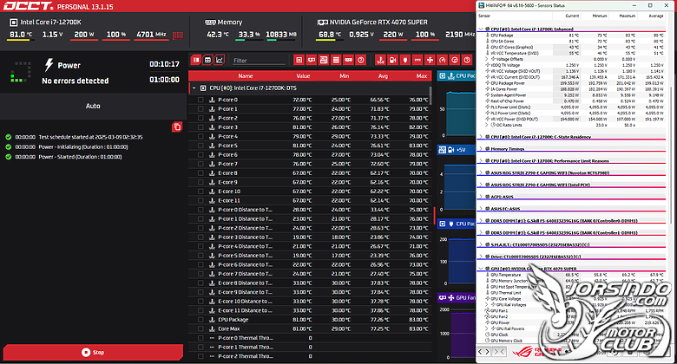Viewport: 677px width, 364px height.
Task: Check the P-core 3 temperature checkbox
Action: click(x=200, y=127)
